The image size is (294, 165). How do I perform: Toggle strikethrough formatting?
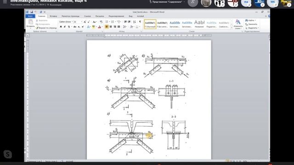click(x=75, y=27)
